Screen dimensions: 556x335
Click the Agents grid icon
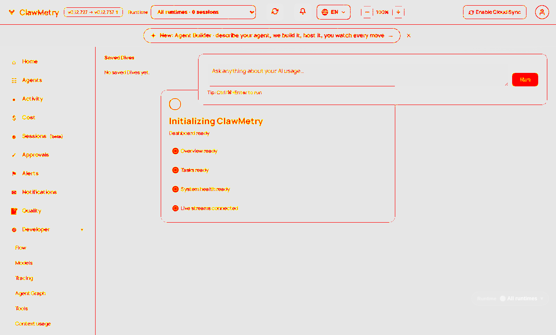click(14, 81)
